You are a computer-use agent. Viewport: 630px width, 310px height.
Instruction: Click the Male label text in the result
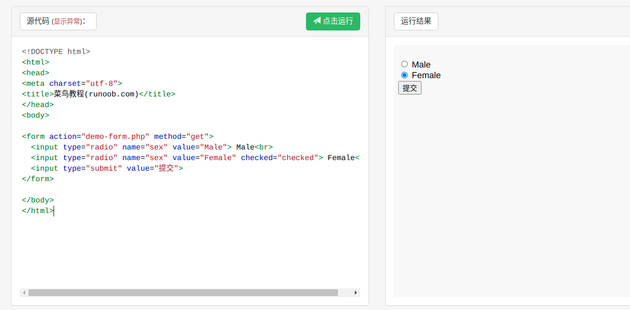click(x=421, y=65)
